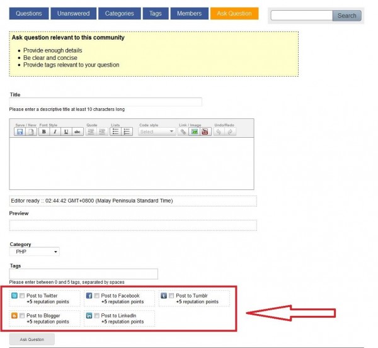Insert a YouTube video in the editor
Screen dimensions: 378x348
205,132
